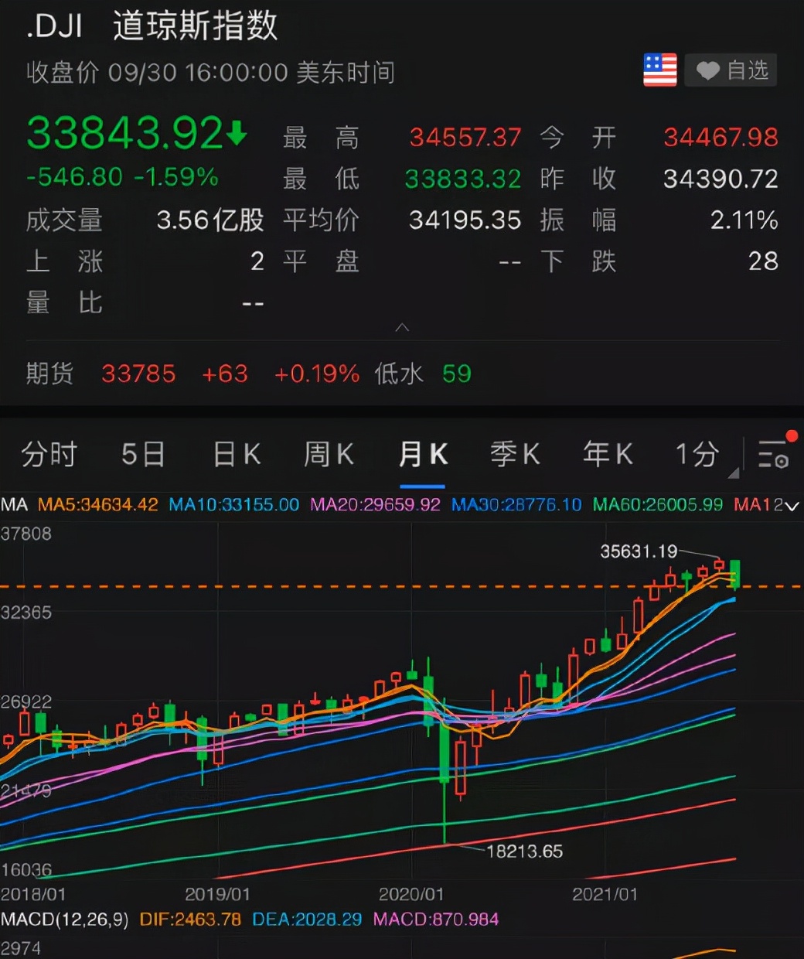Tap the US flag market icon
This screenshot has width=804, height=959.
[x=659, y=70]
